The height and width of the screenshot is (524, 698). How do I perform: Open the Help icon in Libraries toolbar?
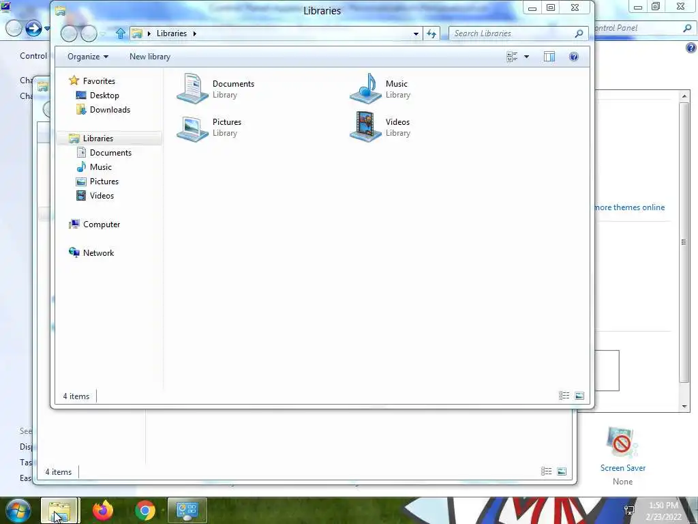(x=574, y=57)
